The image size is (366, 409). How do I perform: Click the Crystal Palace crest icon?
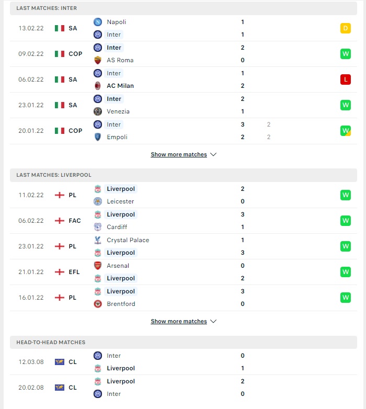coord(97,240)
